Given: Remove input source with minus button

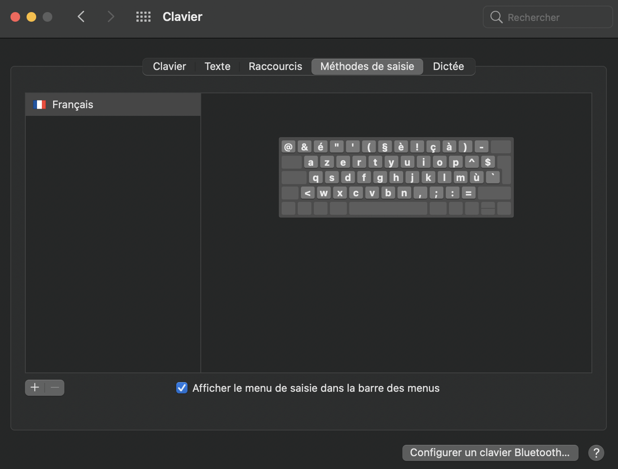Looking at the screenshot, I should (x=55, y=388).
